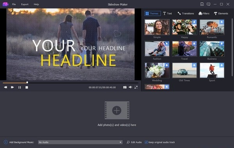Screen dimensions: 234x148
Task: Open the Export menu
Action: [25, 4]
